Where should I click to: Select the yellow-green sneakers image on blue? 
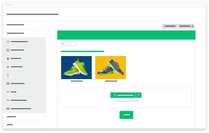[76, 68]
